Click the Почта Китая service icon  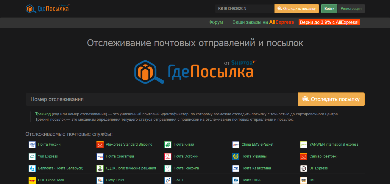(168, 145)
